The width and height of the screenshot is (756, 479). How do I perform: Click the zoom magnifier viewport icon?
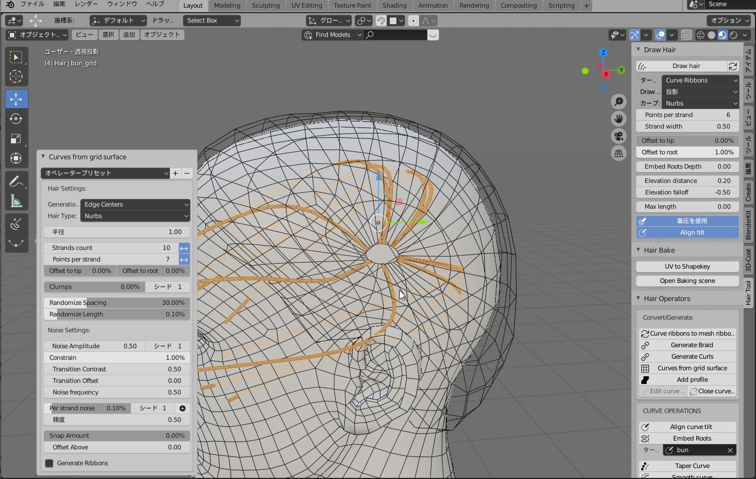[x=619, y=102]
